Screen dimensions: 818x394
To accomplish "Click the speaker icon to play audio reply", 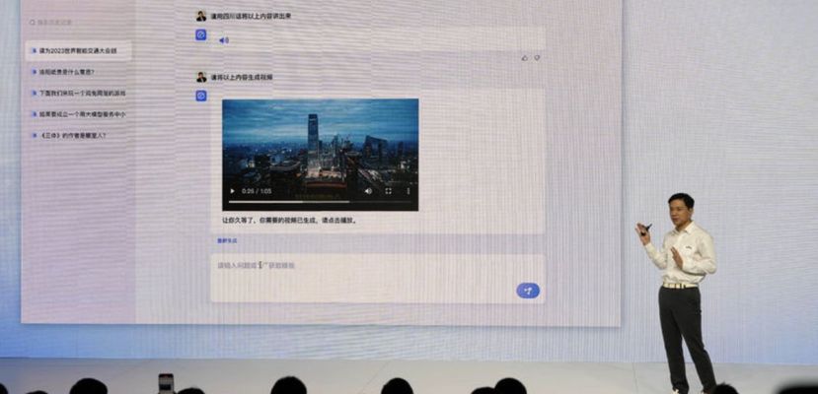I will tap(224, 40).
